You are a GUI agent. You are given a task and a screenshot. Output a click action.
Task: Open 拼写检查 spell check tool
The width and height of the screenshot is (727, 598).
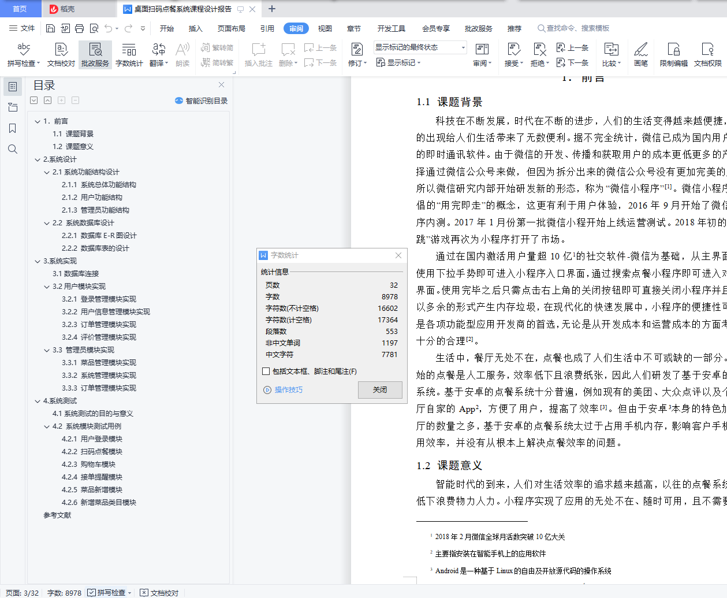pyautogui.click(x=24, y=55)
